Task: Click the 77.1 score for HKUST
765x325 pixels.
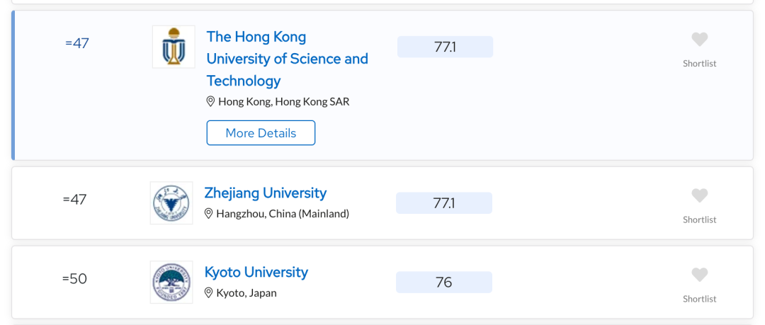Action: (445, 47)
